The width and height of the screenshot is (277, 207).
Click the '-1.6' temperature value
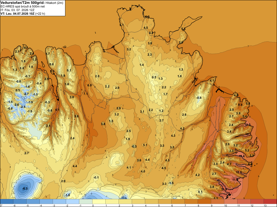tap(27, 87)
